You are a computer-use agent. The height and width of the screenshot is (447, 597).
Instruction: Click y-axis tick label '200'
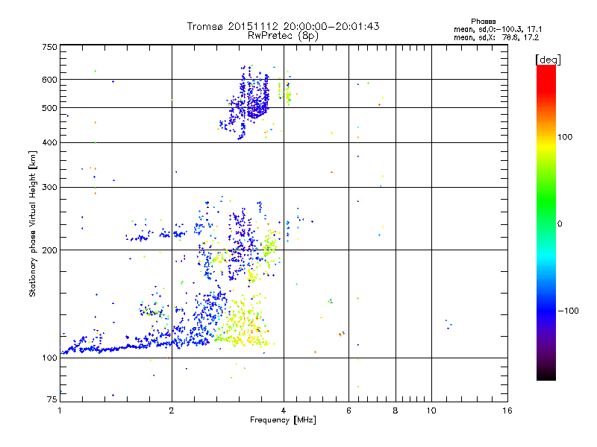pos(49,250)
